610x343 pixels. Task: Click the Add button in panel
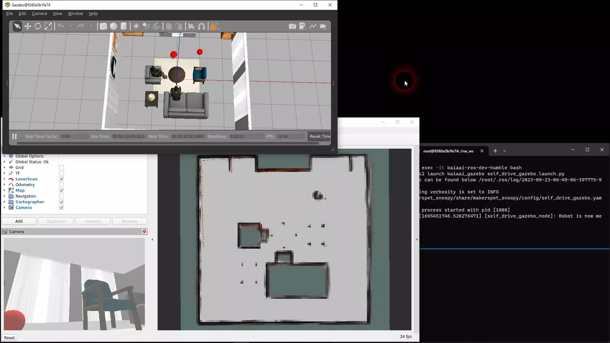[x=19, y=221]
